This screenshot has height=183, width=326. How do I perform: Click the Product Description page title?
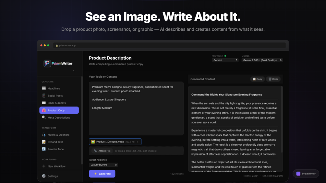(110, 58)
